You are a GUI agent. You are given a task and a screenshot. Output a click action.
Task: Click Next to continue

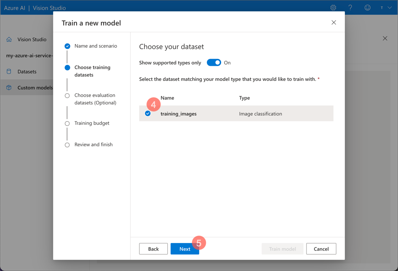[185, 248]
